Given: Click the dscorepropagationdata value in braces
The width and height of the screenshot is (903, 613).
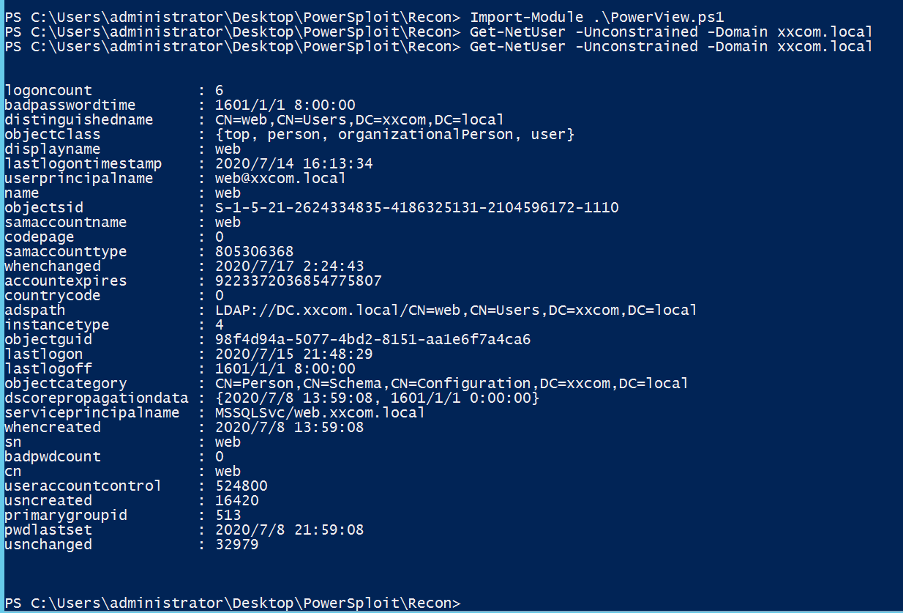Looking at the screenshot, I should pos(377,398).
